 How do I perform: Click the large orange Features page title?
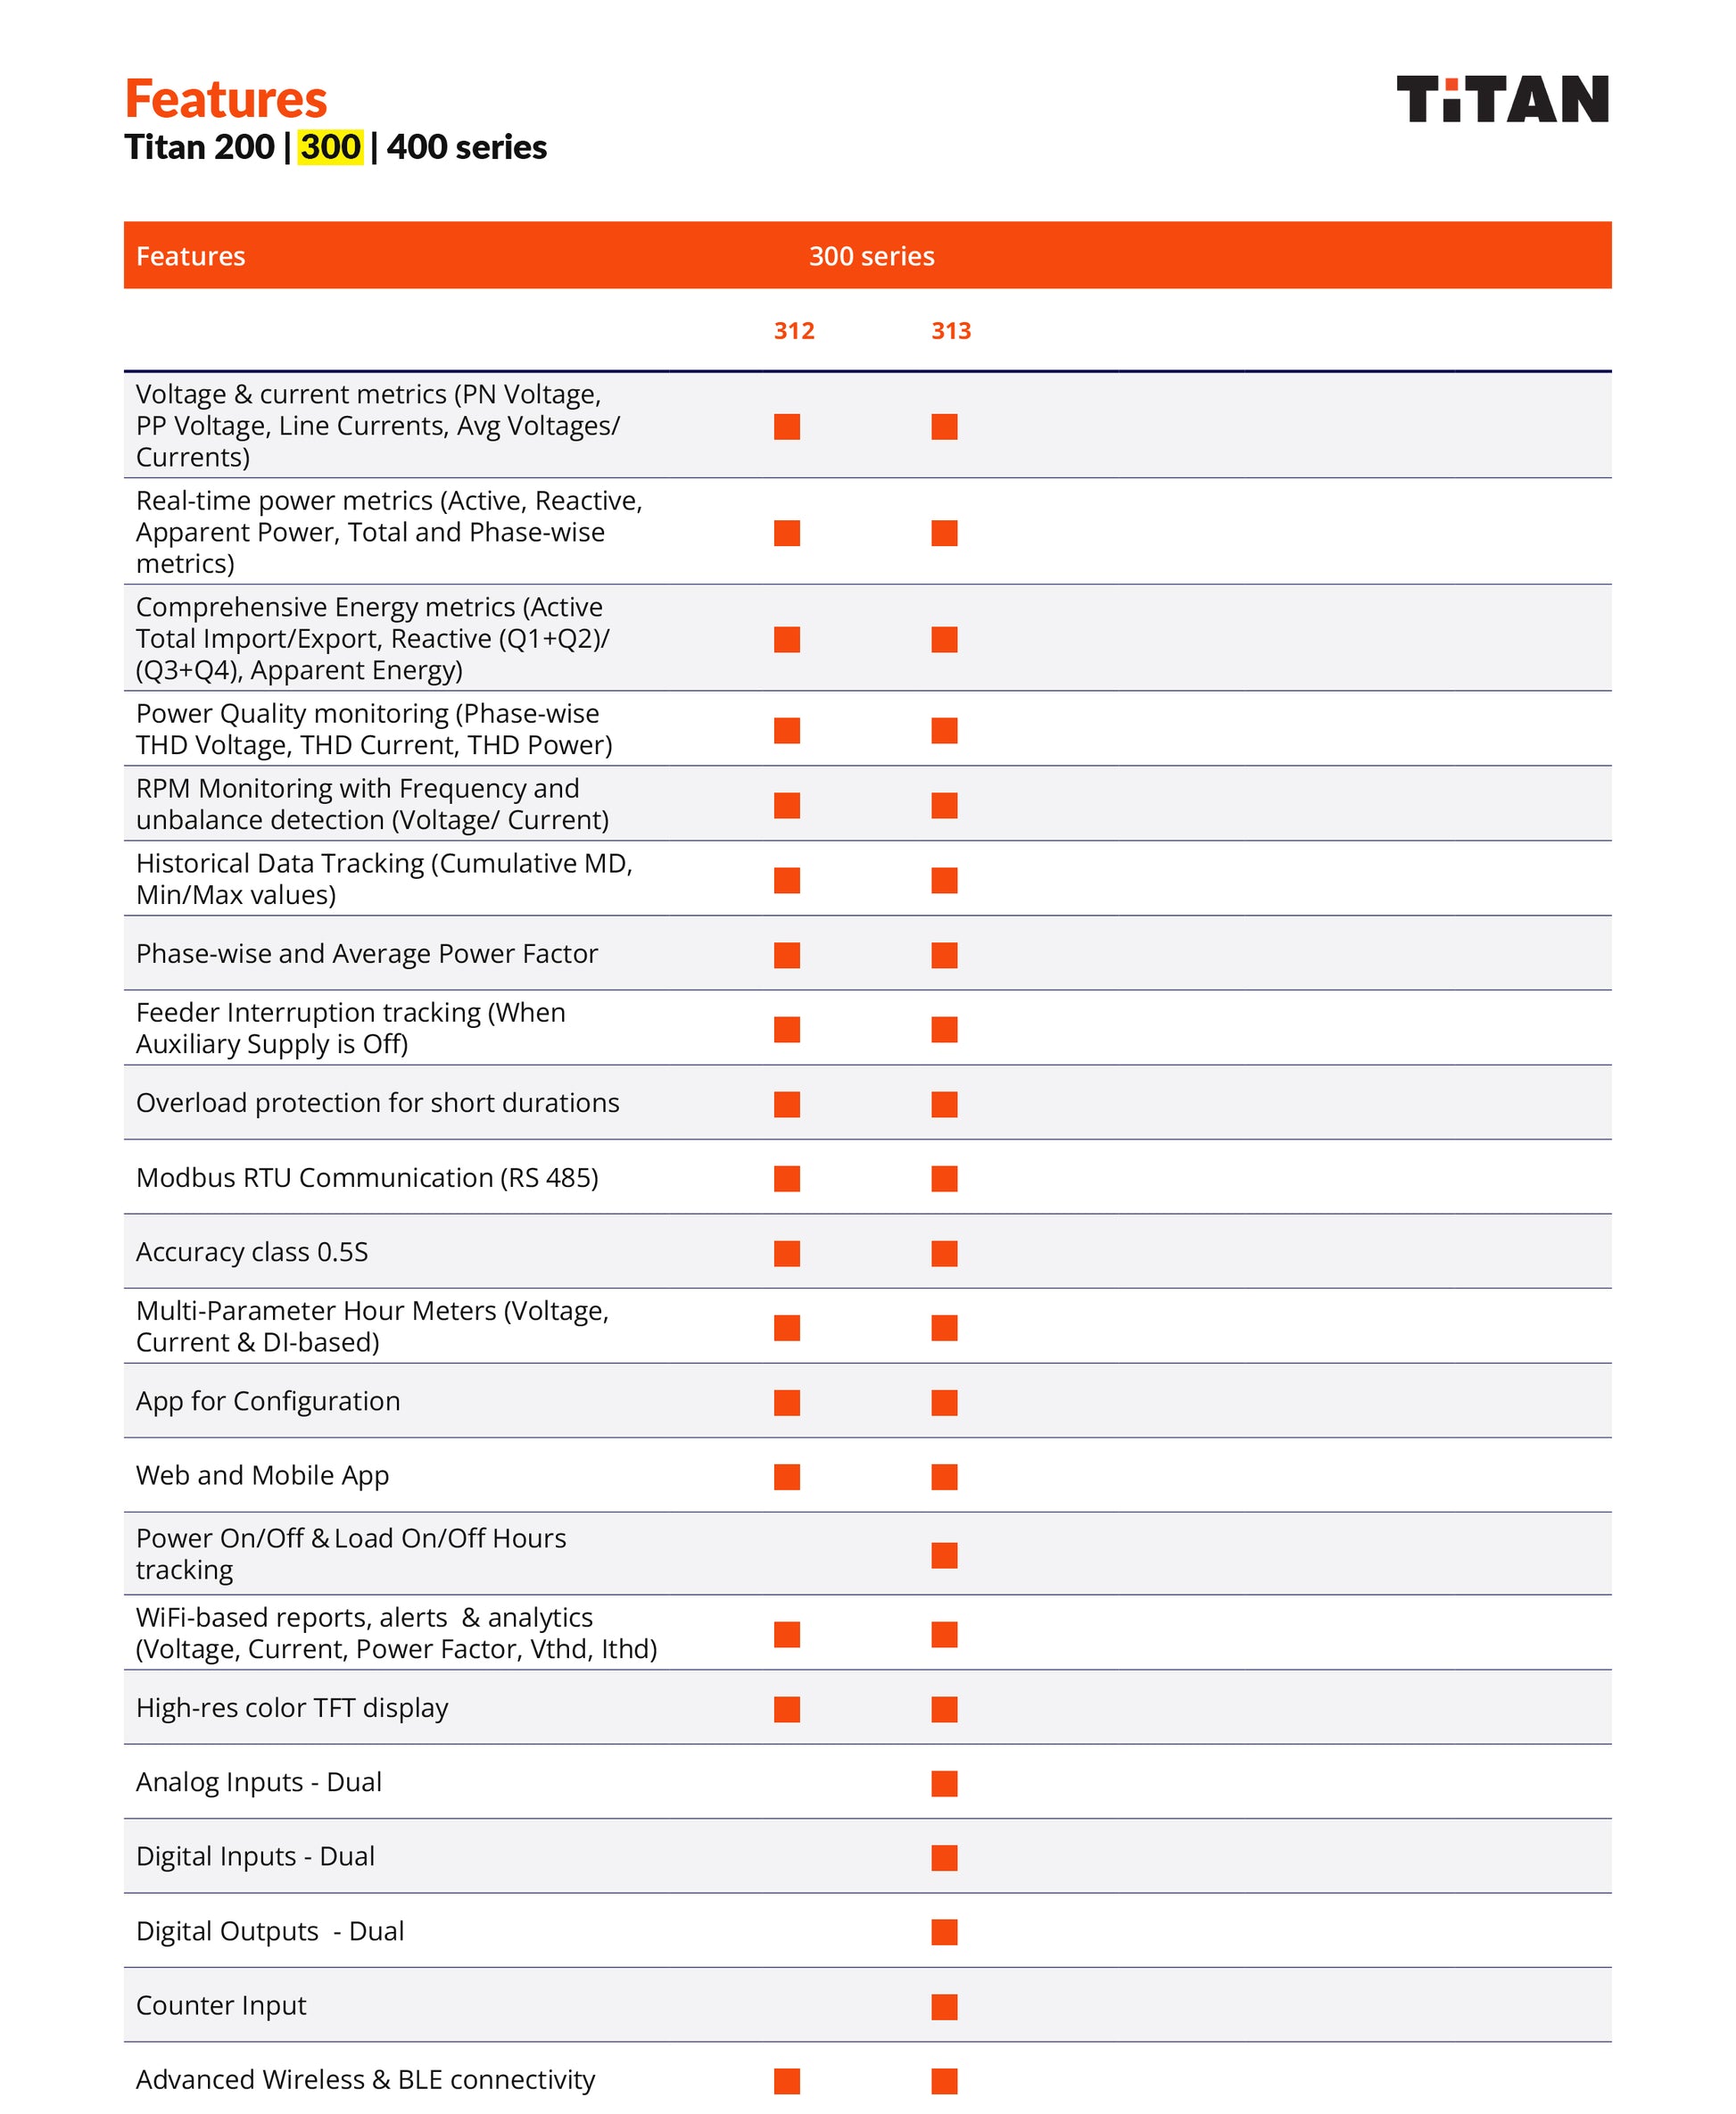(x=226, y=99)
